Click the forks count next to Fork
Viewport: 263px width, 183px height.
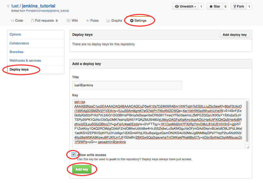pos(249,6)
